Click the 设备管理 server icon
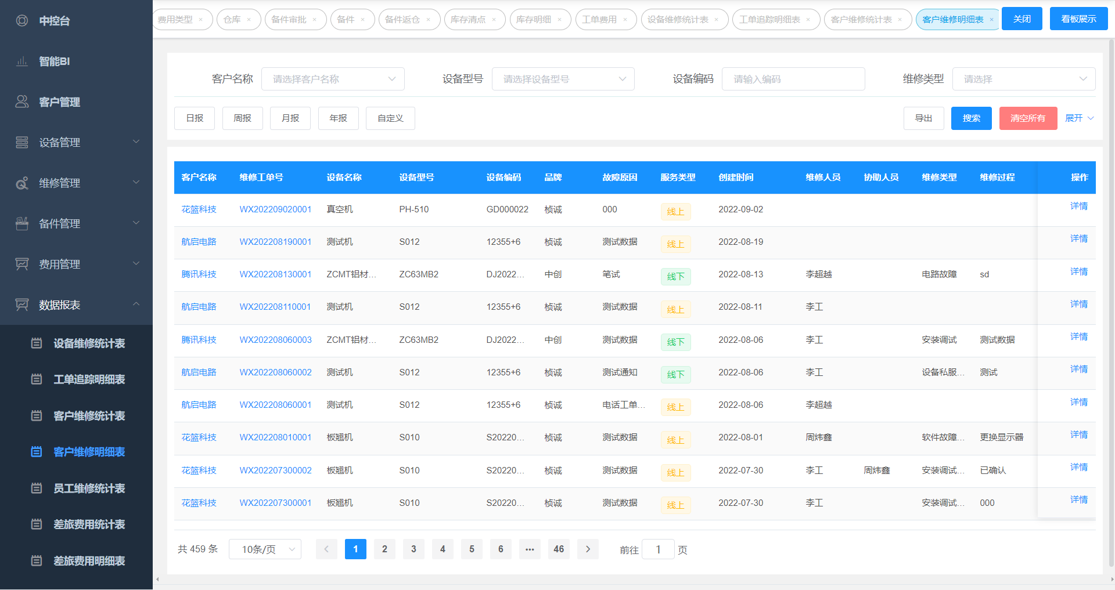Viewport: 1115px width, 590px height. [x=22, y=143]
